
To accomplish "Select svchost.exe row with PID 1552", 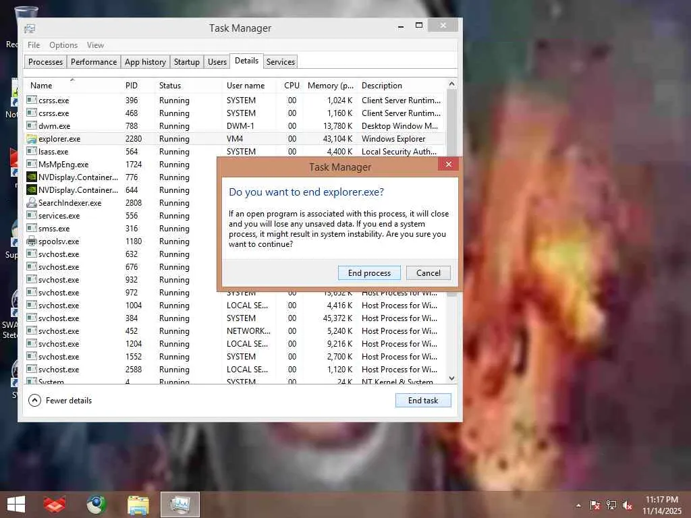I will 236,356.
